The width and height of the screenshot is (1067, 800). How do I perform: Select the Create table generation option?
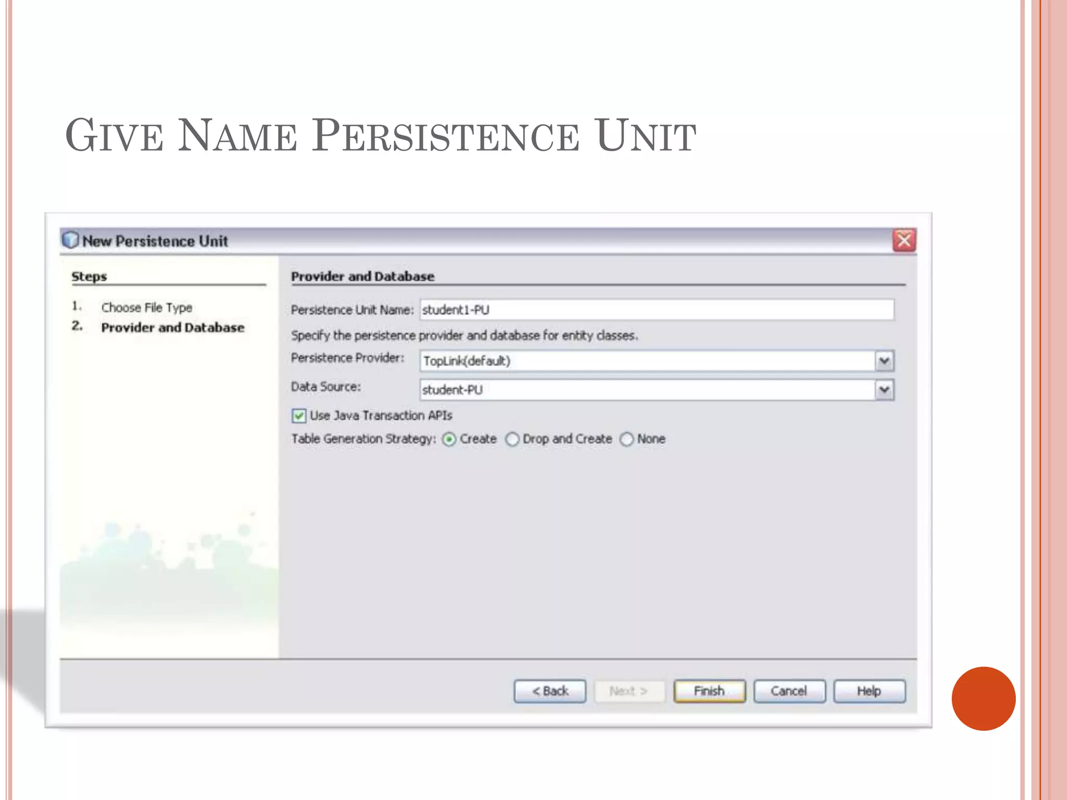(x=449, y=439)
